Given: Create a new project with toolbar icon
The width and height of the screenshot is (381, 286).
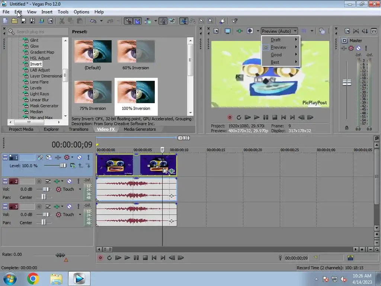Looking at the screenshot, I should pos(5,21).
